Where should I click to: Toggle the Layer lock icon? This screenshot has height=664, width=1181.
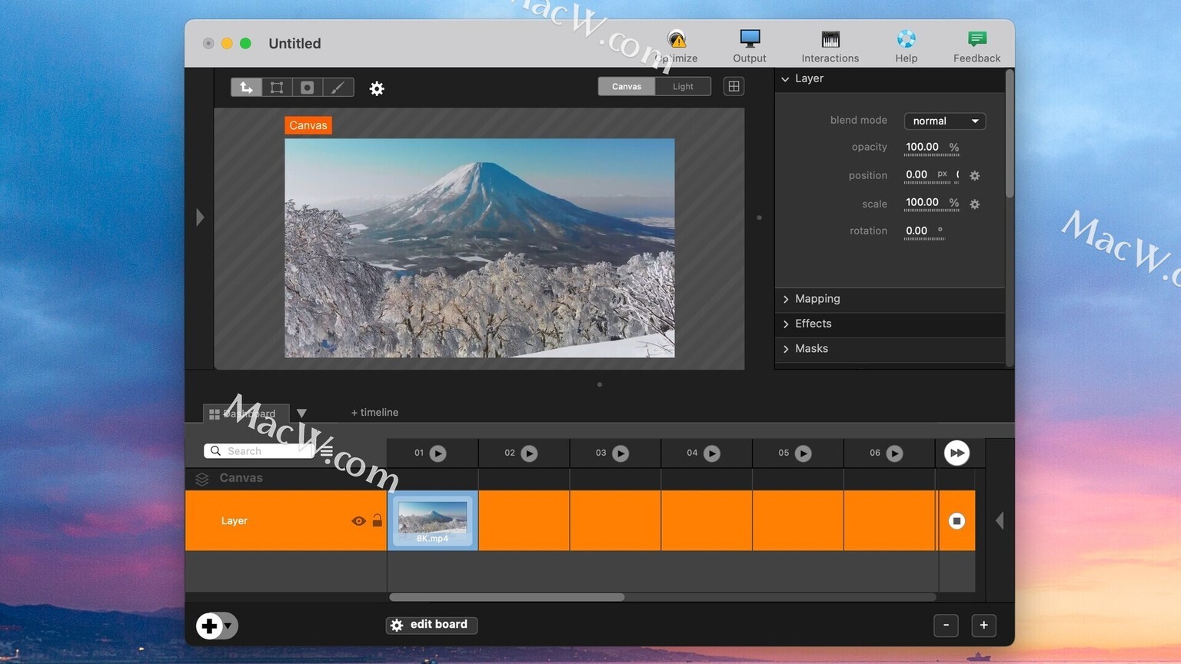tap(378, 520)
